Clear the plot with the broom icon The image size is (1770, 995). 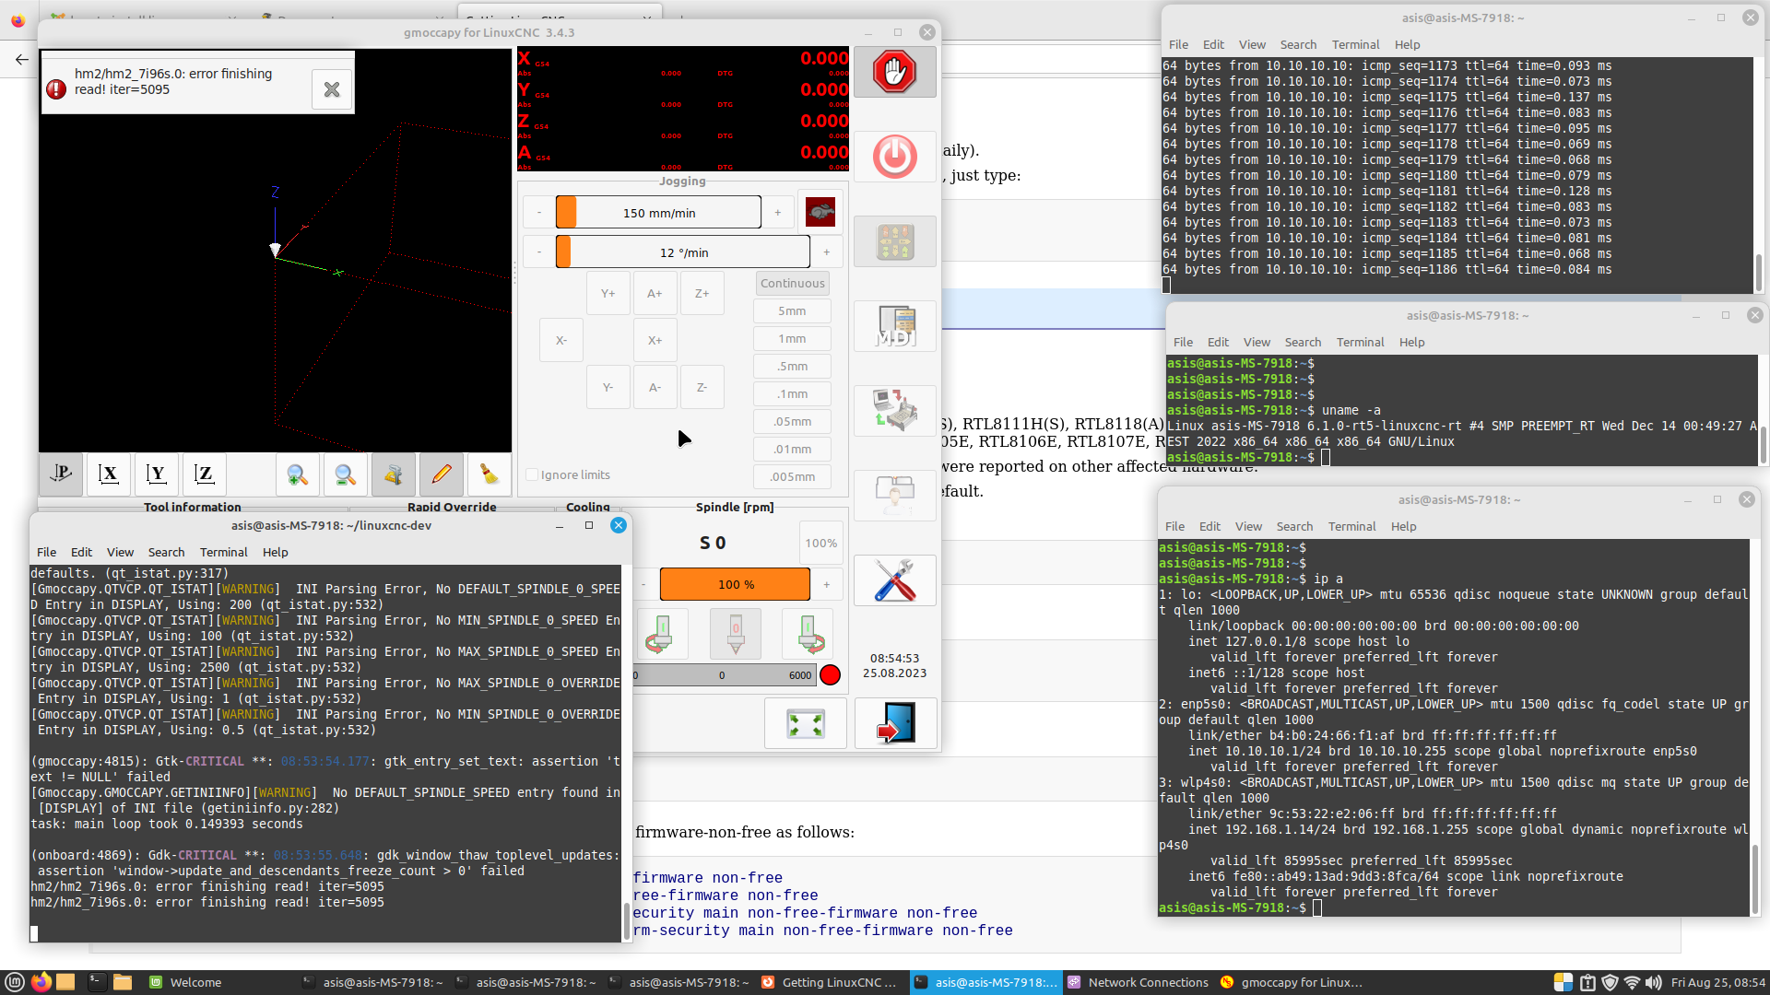489,474
